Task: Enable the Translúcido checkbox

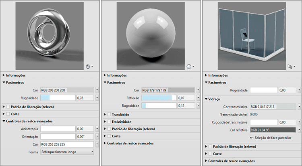Action: pos(109,115)
